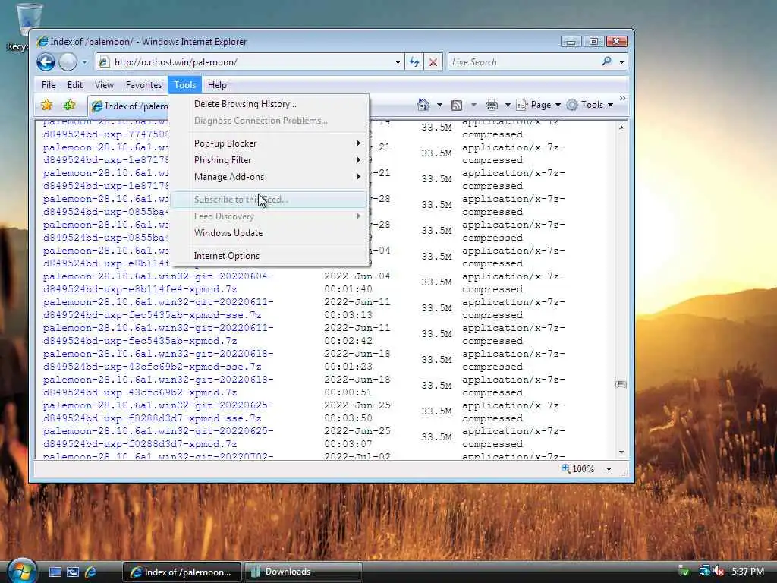Click the scrollbar up arrow

(x=621, y=128)
